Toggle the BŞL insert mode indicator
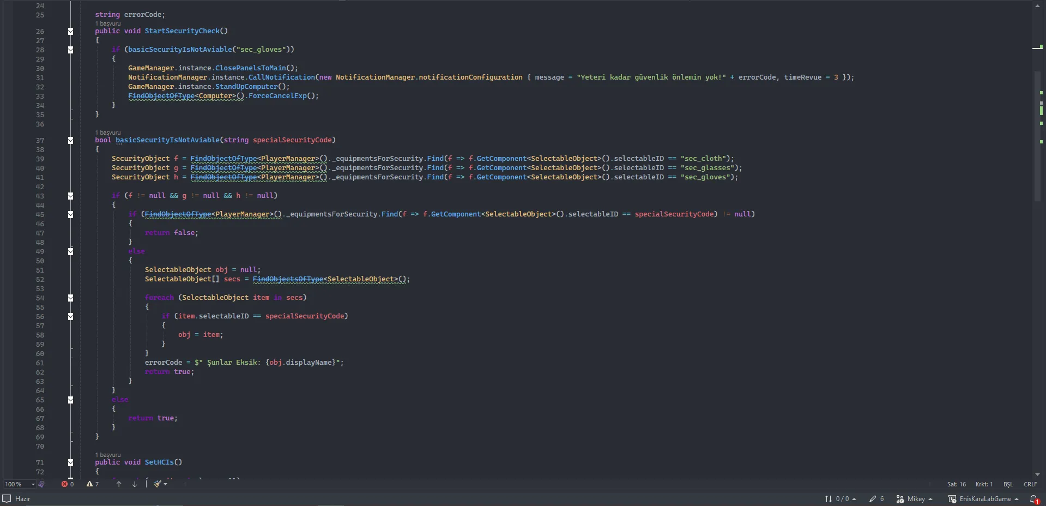 [x=1008, y=484]
